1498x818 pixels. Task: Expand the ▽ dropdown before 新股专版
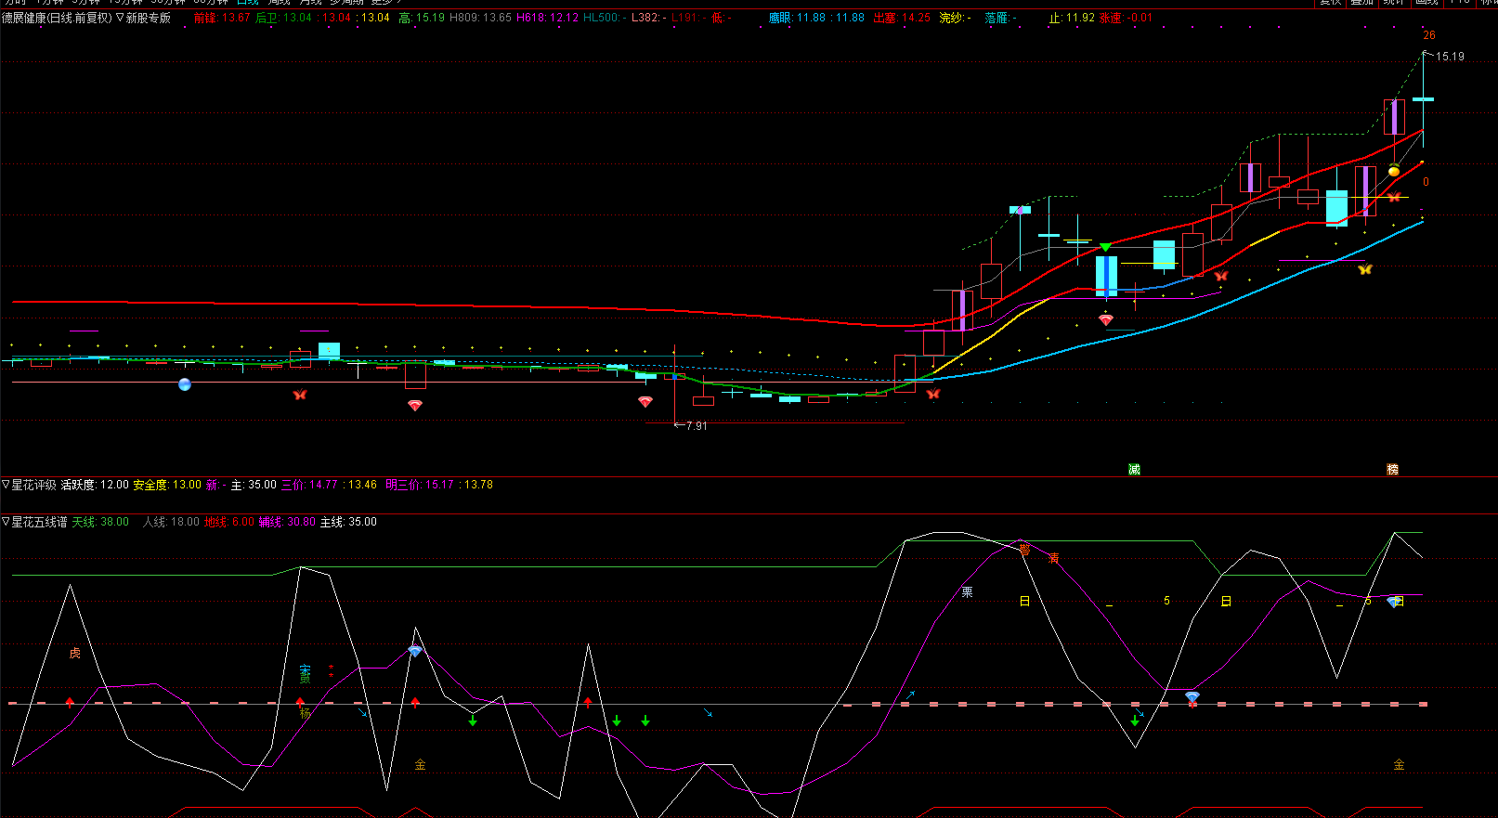(x=120, y=18)
